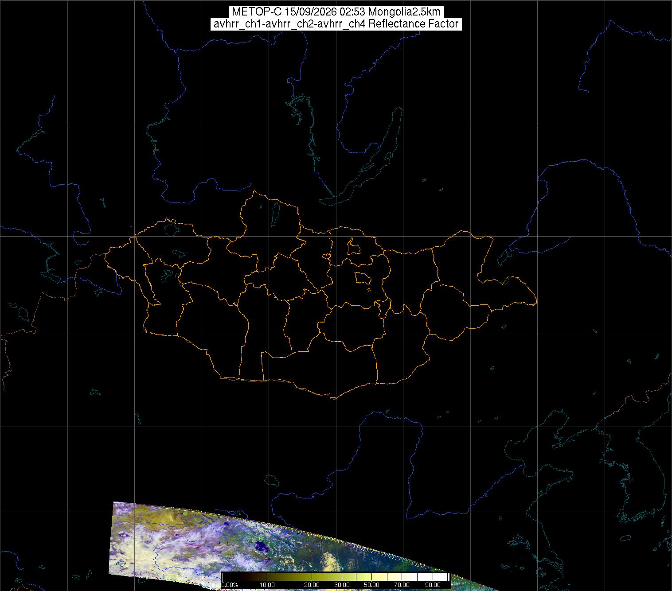This screenshot has height=591, width=672.
Task: Click the METOP-C 15/09/2026 title line
Action: point(336,12)
